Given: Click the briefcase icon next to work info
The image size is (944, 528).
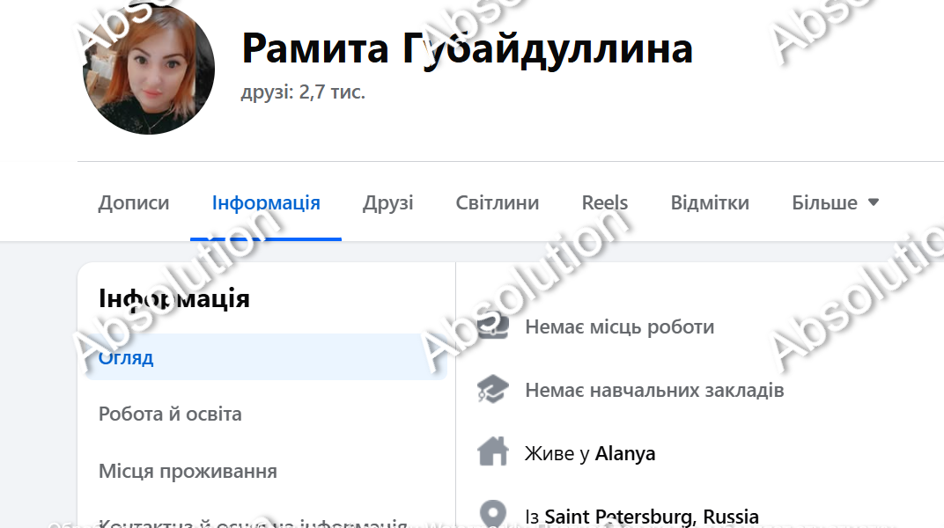Looking at the screenshot, I should coord(495,326).
